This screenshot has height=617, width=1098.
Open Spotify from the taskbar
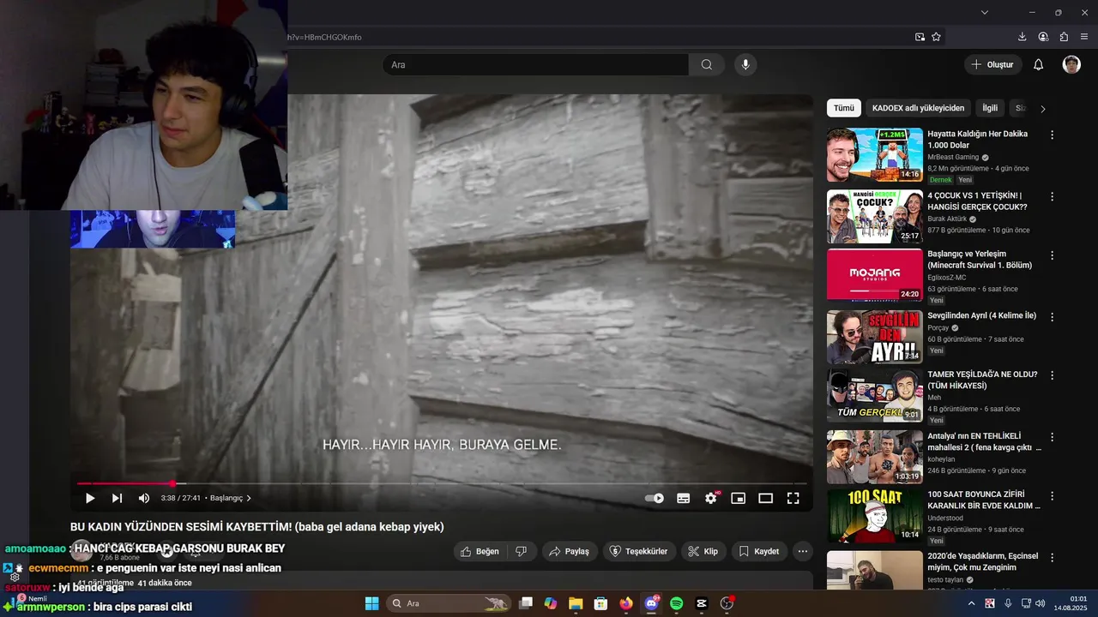(676, 603)
